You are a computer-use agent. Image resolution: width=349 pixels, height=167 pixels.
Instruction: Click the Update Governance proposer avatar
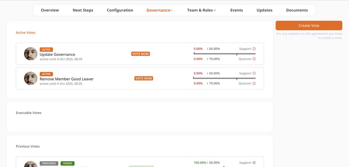pos(31,54)
